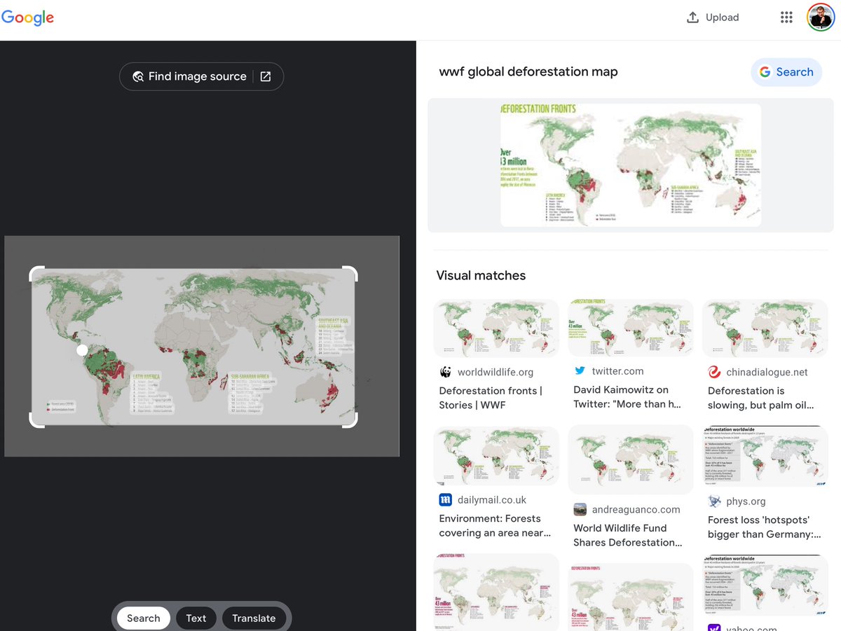This screenshot has height=631, width=841.
Task: Click the dailymail.co.uk map thumbnail
Action: click(496, 457)
